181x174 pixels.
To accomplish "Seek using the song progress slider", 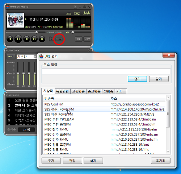I will point(26,32).
